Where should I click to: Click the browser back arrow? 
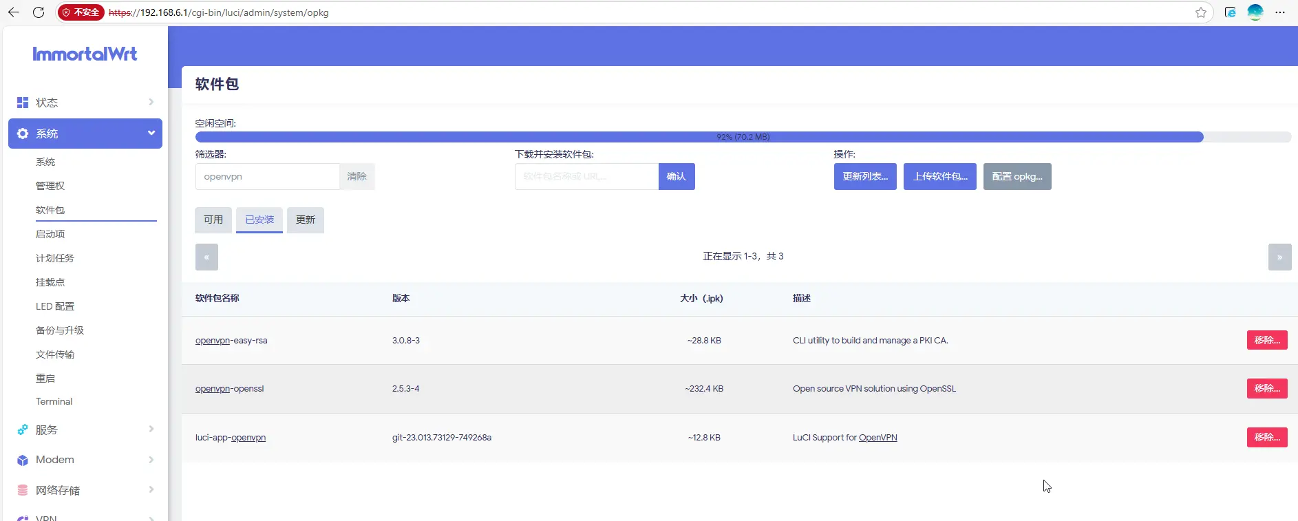point(14,12)
